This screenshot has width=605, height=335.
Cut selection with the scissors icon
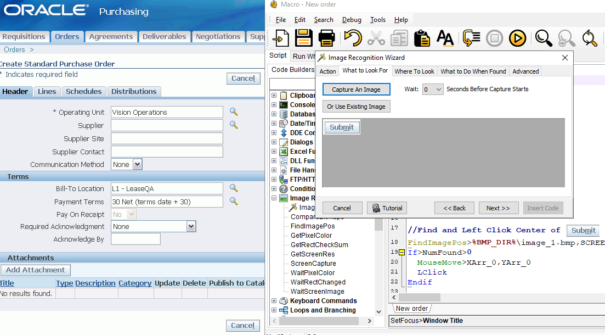tap(376, 38)
